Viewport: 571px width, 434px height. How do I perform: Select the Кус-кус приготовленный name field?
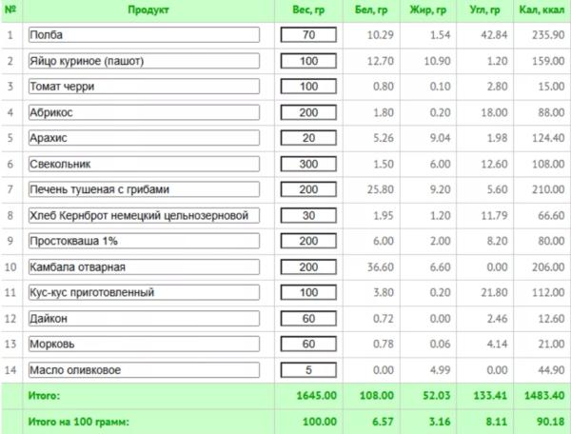[x=144, y=292]
